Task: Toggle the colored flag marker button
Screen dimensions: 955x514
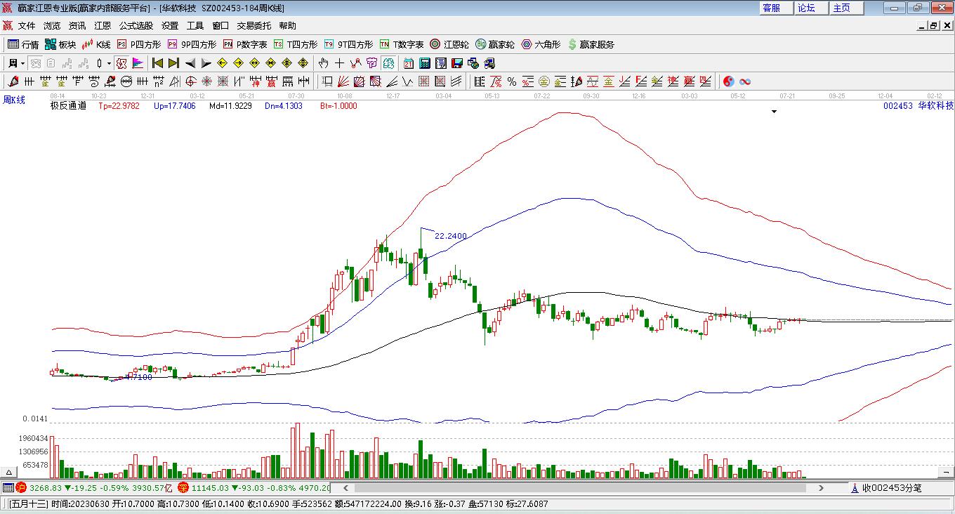Action: (x=138, y=63)
